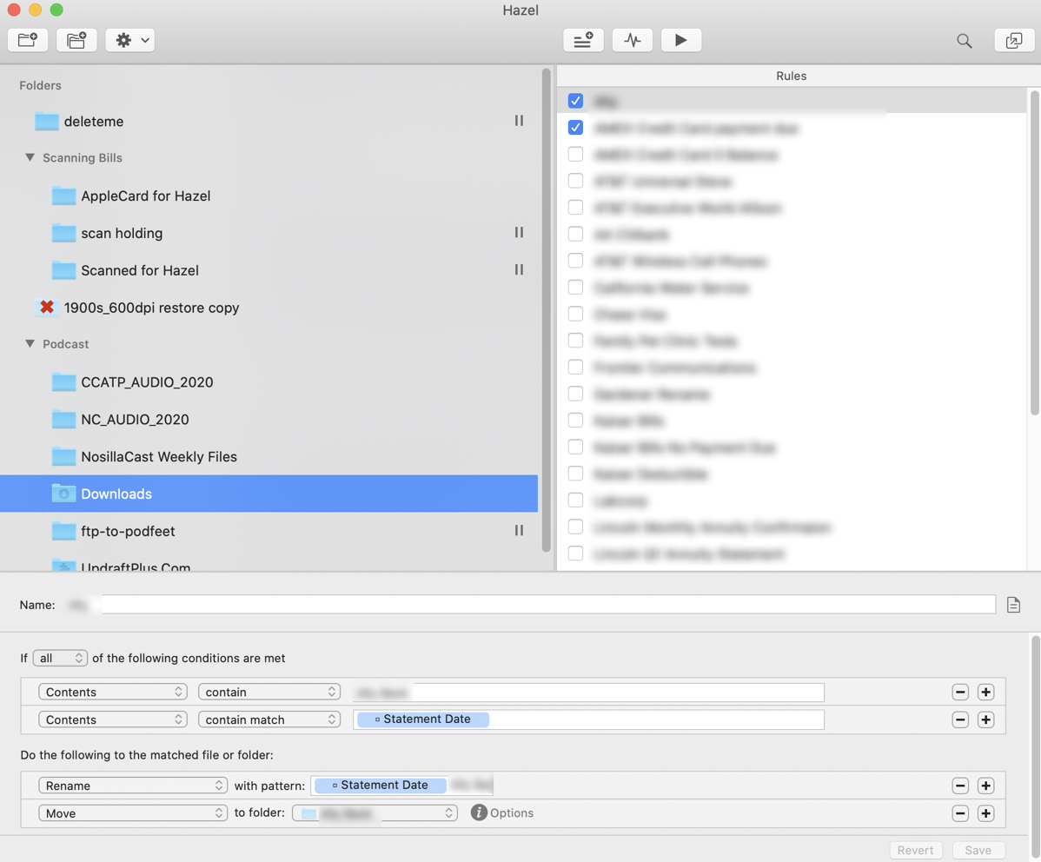The height and width of the screenshot is (862, 1041).
Task: Disable the second checked rule checkbox
Action: click(x=575, y=128)
